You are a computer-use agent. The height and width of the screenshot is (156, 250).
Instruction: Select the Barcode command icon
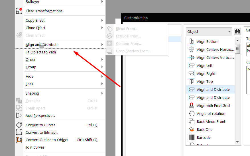[x=192, y=137]
